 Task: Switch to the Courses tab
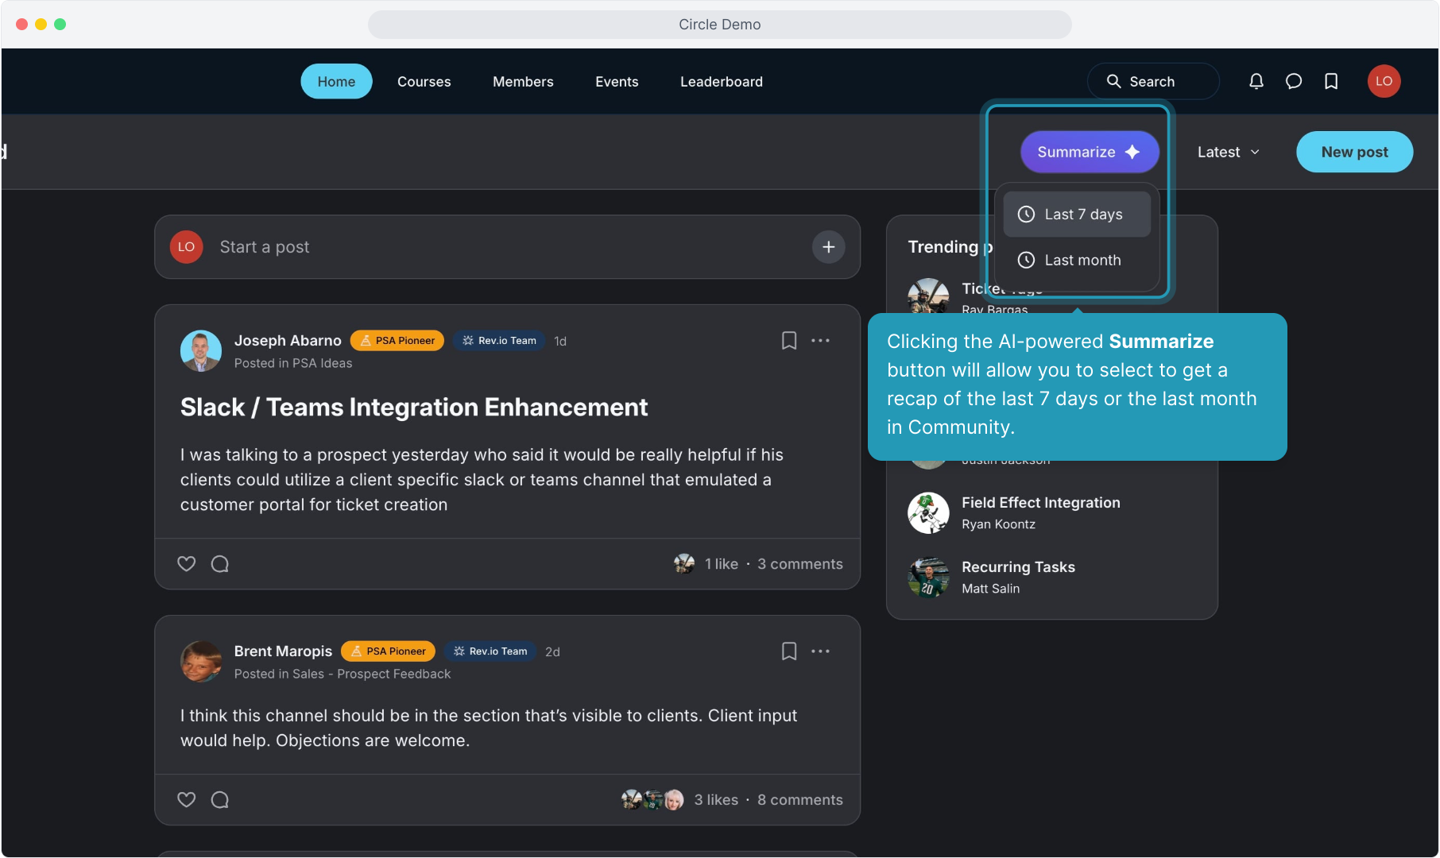(x=424, y=82)
